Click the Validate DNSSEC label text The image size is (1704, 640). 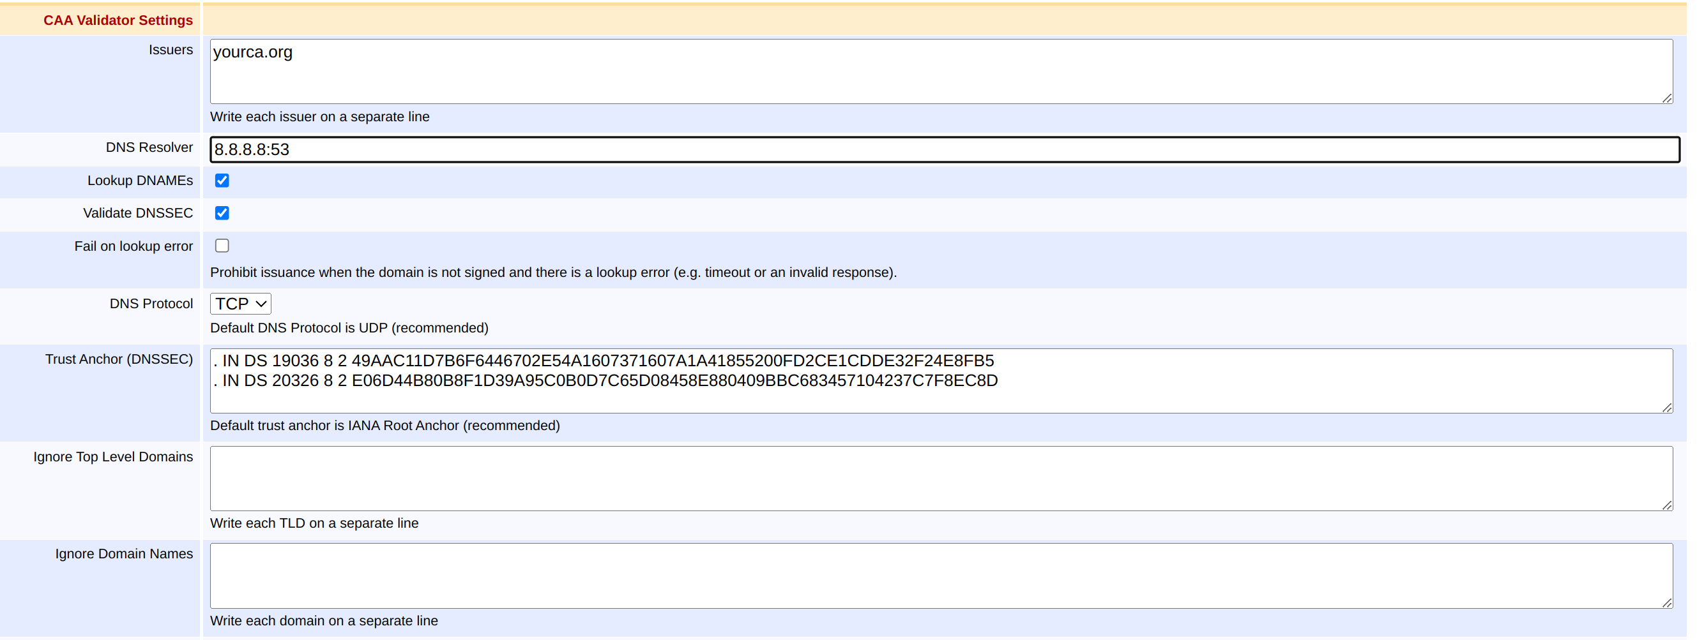(137, 213)
